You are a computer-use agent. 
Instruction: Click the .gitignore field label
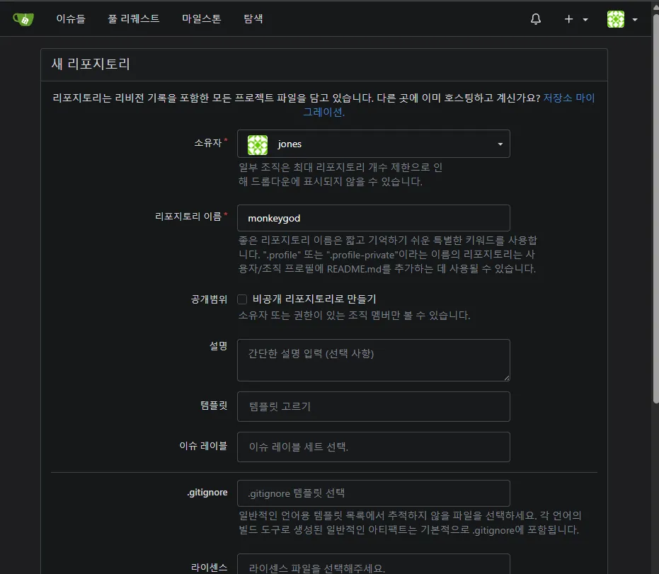[x=207, y=493]
